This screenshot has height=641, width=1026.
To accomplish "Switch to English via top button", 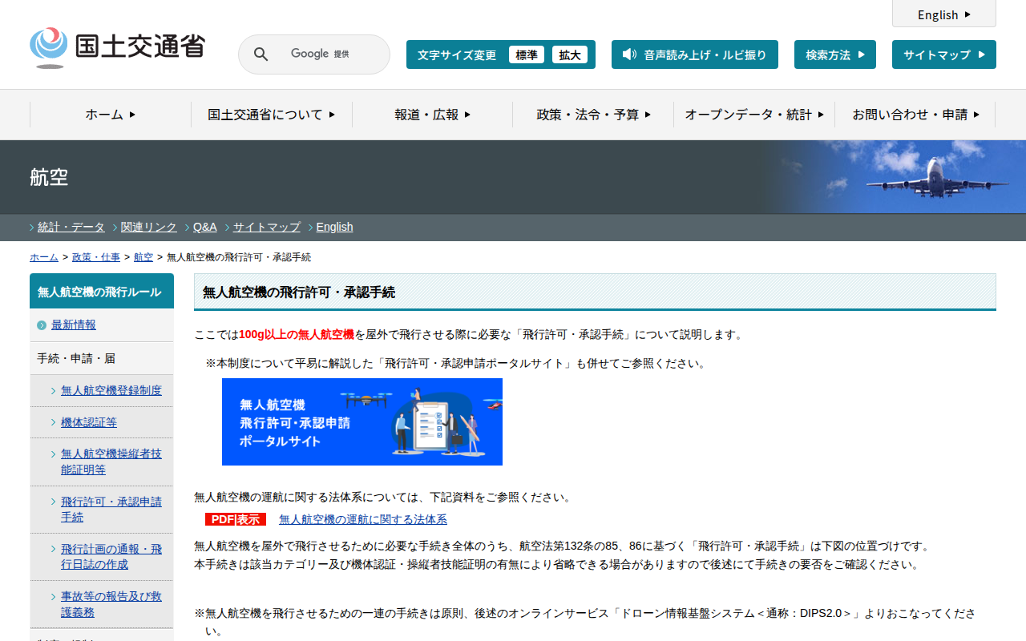I will point(944,14).
